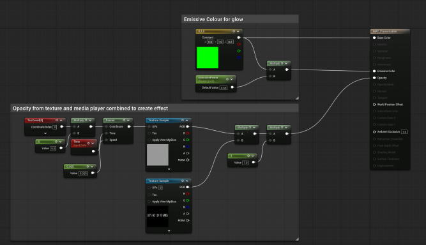Click the blue channel pin on the green Constant node
426x245 pixels.
pos(239,57)
